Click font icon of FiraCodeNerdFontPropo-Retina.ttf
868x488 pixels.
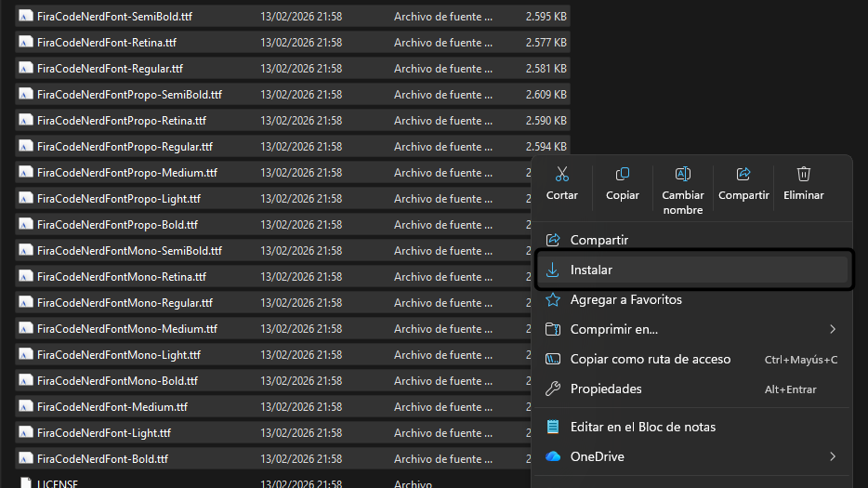tap(25, 120)
